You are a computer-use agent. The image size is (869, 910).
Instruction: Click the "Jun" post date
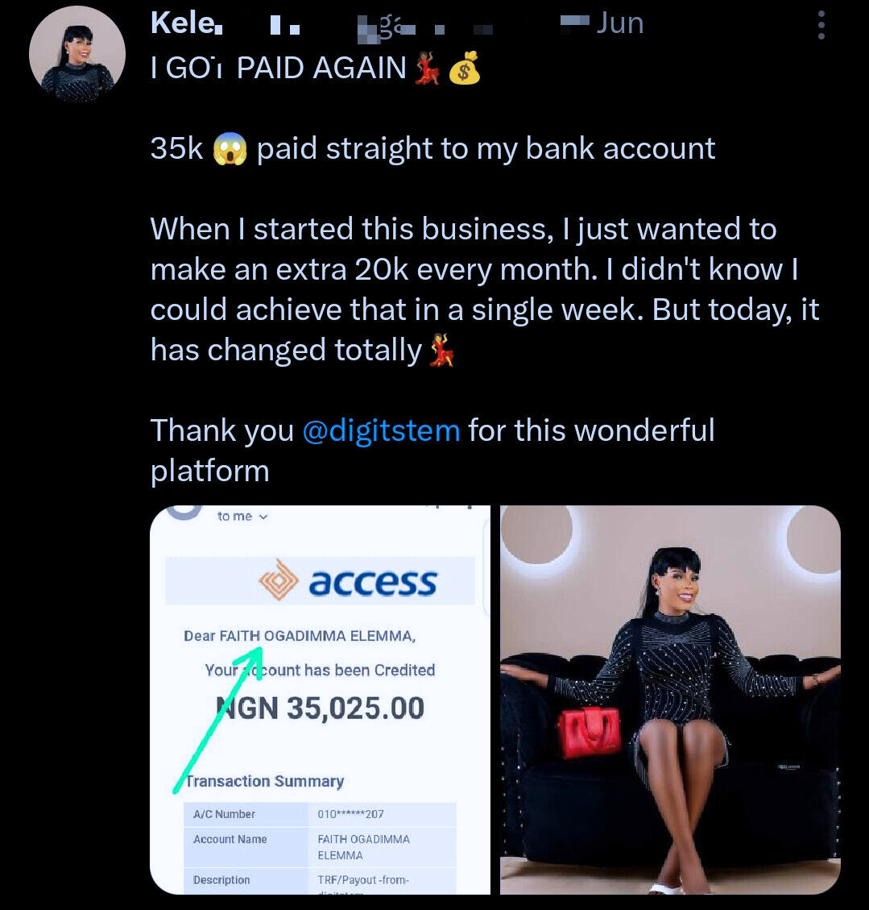coord(619,24)
